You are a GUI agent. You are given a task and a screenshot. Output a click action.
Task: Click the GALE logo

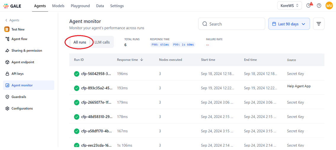tap(12, 6)
